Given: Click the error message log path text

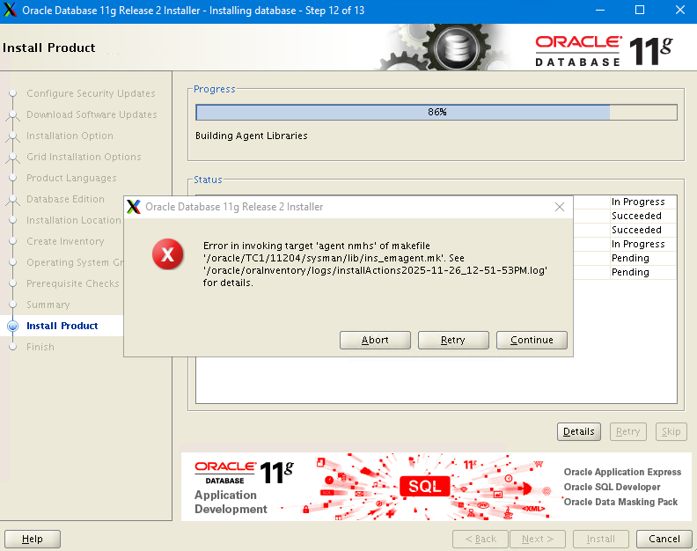Looking at the screenshot, I should coord(375,270).
